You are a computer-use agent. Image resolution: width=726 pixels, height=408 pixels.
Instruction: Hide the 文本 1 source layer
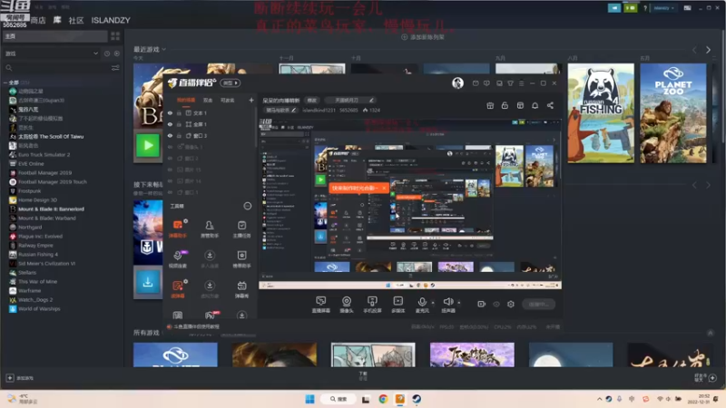click(x=170, y=112)
